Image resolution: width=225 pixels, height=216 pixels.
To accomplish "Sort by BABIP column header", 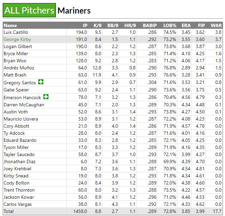I will 150,25.
